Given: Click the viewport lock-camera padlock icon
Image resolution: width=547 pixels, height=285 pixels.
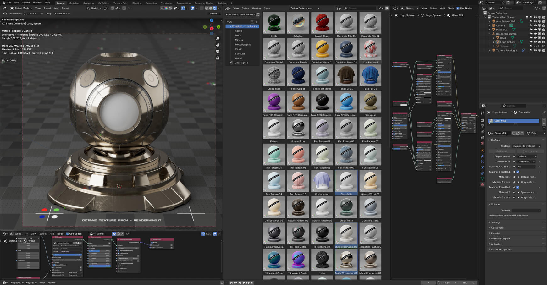Looking at the screenshot, I should tap(218, 58).
